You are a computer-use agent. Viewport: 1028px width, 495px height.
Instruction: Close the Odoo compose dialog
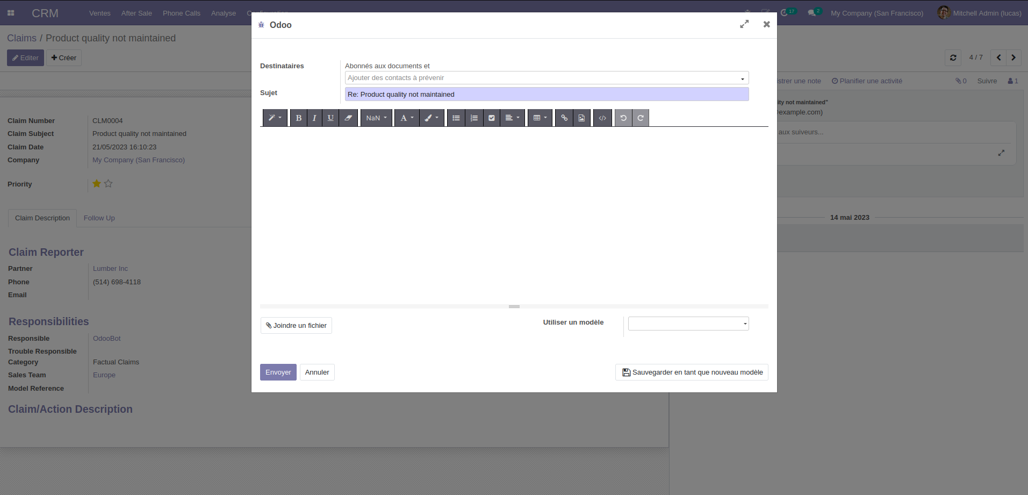point(767,24)
